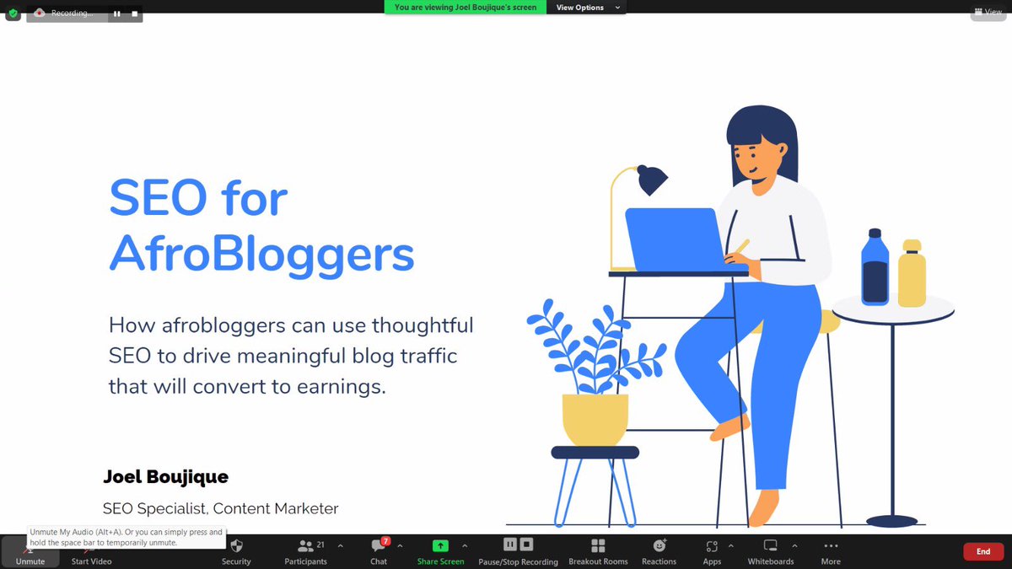This screenshot has width=1012, height=569.
Task: Expand the Whiteboards options chevron
Action: tap(795, 545)
